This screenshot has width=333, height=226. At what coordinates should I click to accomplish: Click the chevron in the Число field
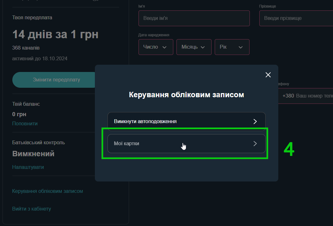164,47
